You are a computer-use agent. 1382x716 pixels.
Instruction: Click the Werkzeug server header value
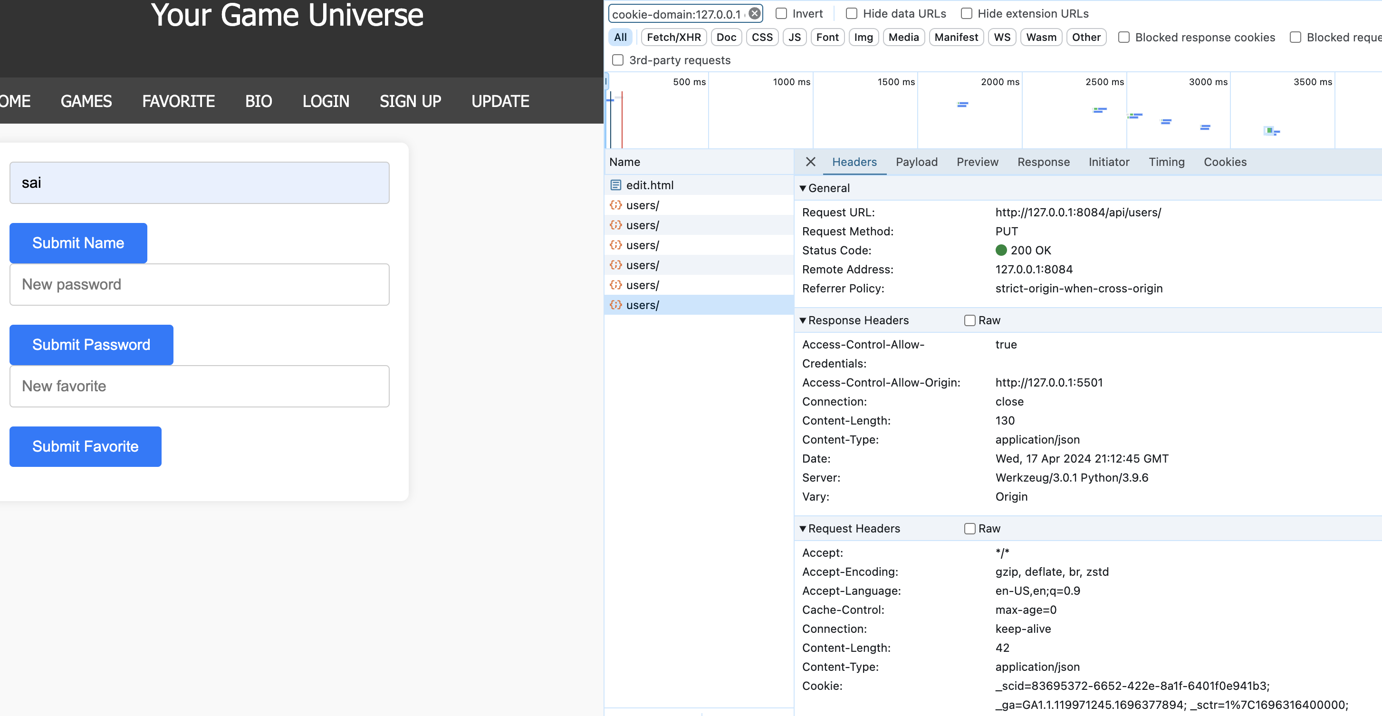[x=1071, y=478]
